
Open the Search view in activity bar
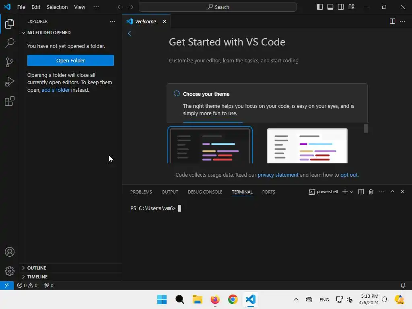coord(10,43)
